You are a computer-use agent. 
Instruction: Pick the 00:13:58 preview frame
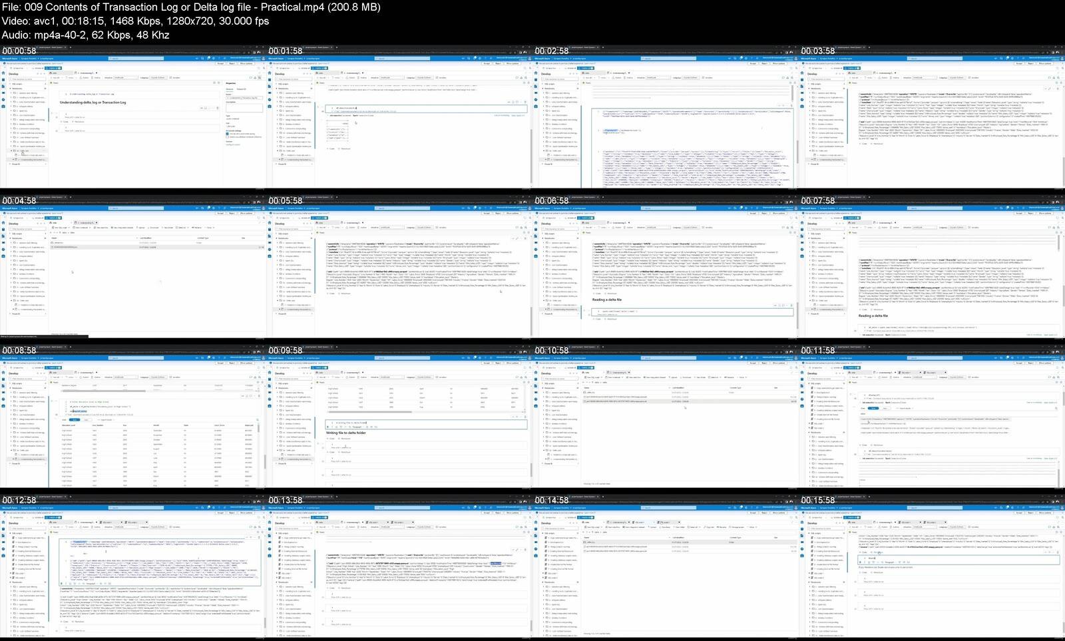(399, 566)
